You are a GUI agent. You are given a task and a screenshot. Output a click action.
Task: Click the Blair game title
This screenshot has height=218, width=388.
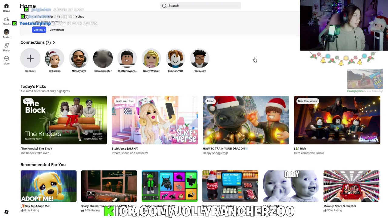(300, 148)
